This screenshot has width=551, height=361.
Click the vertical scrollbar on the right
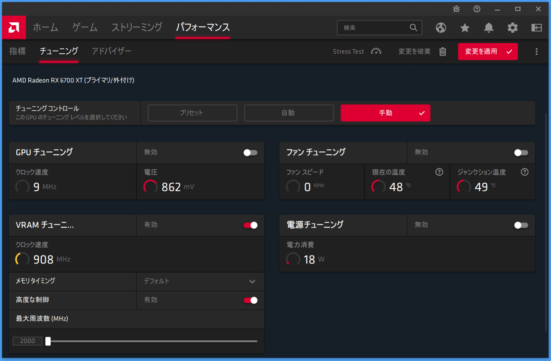pos(547,222)
